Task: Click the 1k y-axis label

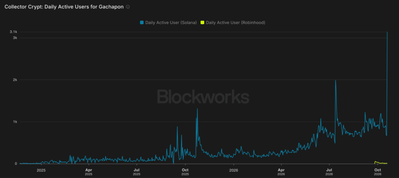Action: [x=14, y=122]
